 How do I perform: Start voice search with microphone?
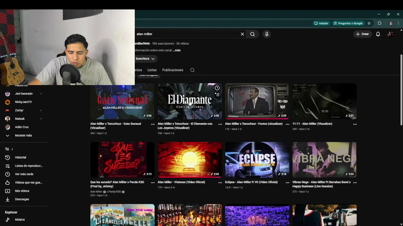click(x=267, y=34)
